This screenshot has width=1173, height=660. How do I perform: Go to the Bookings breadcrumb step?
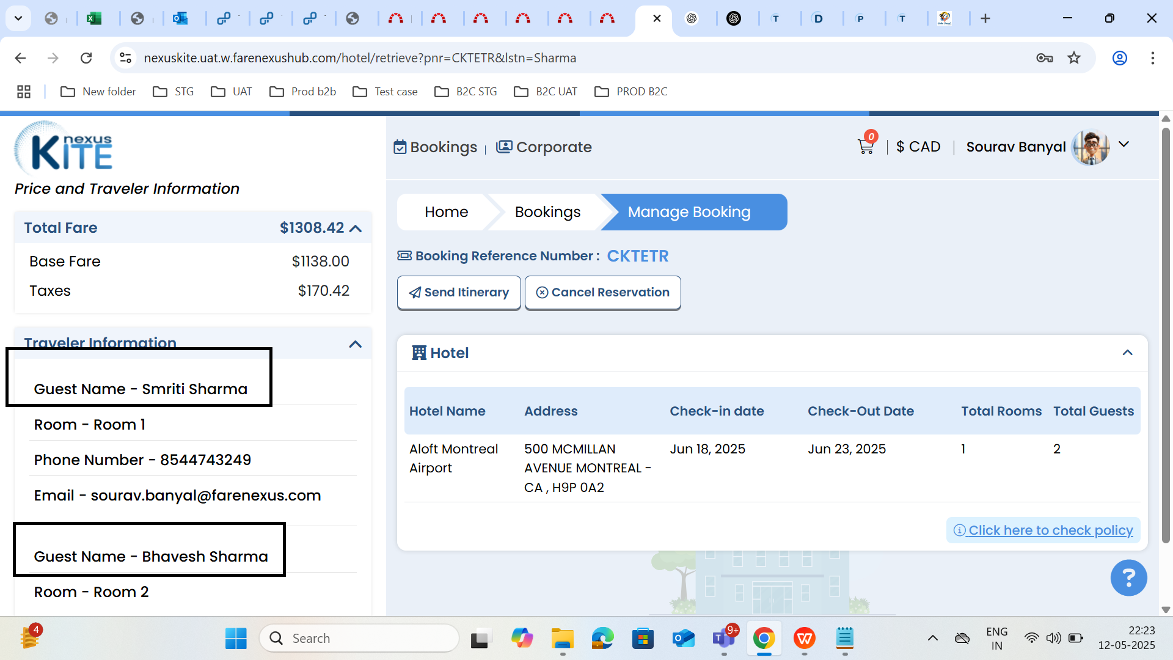click(547, 212)
